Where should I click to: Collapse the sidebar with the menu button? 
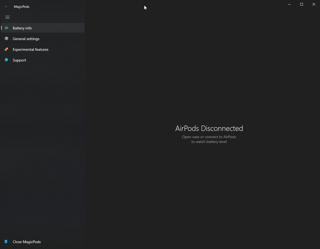click(7, 17)
